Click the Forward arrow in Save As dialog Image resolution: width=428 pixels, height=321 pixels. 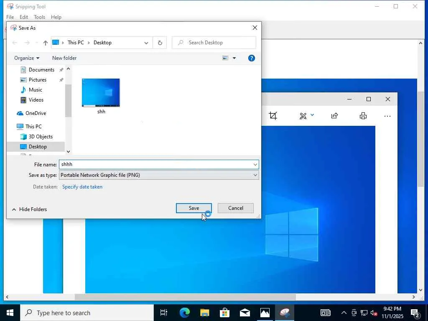[27, 43]
